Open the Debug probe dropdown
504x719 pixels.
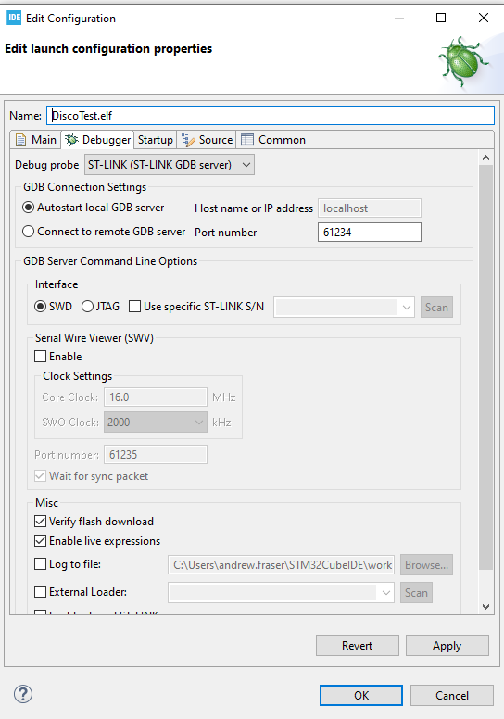tap(170, 165)
